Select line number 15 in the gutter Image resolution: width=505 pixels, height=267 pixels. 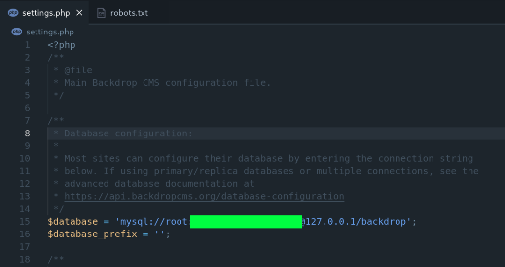tap(25, 221)
